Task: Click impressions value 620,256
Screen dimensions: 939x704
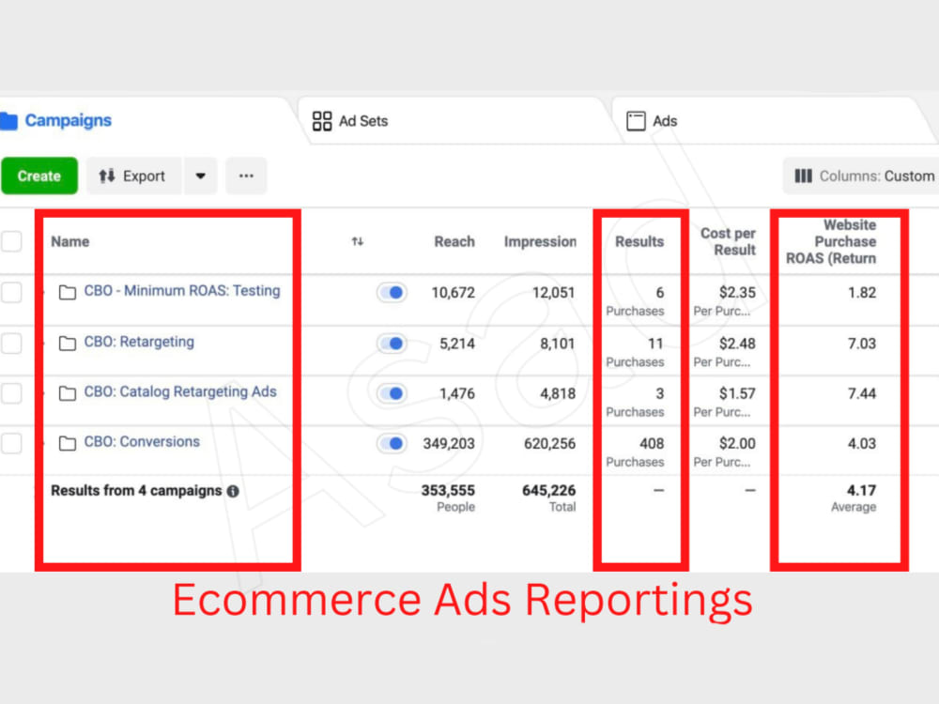Action: coord(549,444)
